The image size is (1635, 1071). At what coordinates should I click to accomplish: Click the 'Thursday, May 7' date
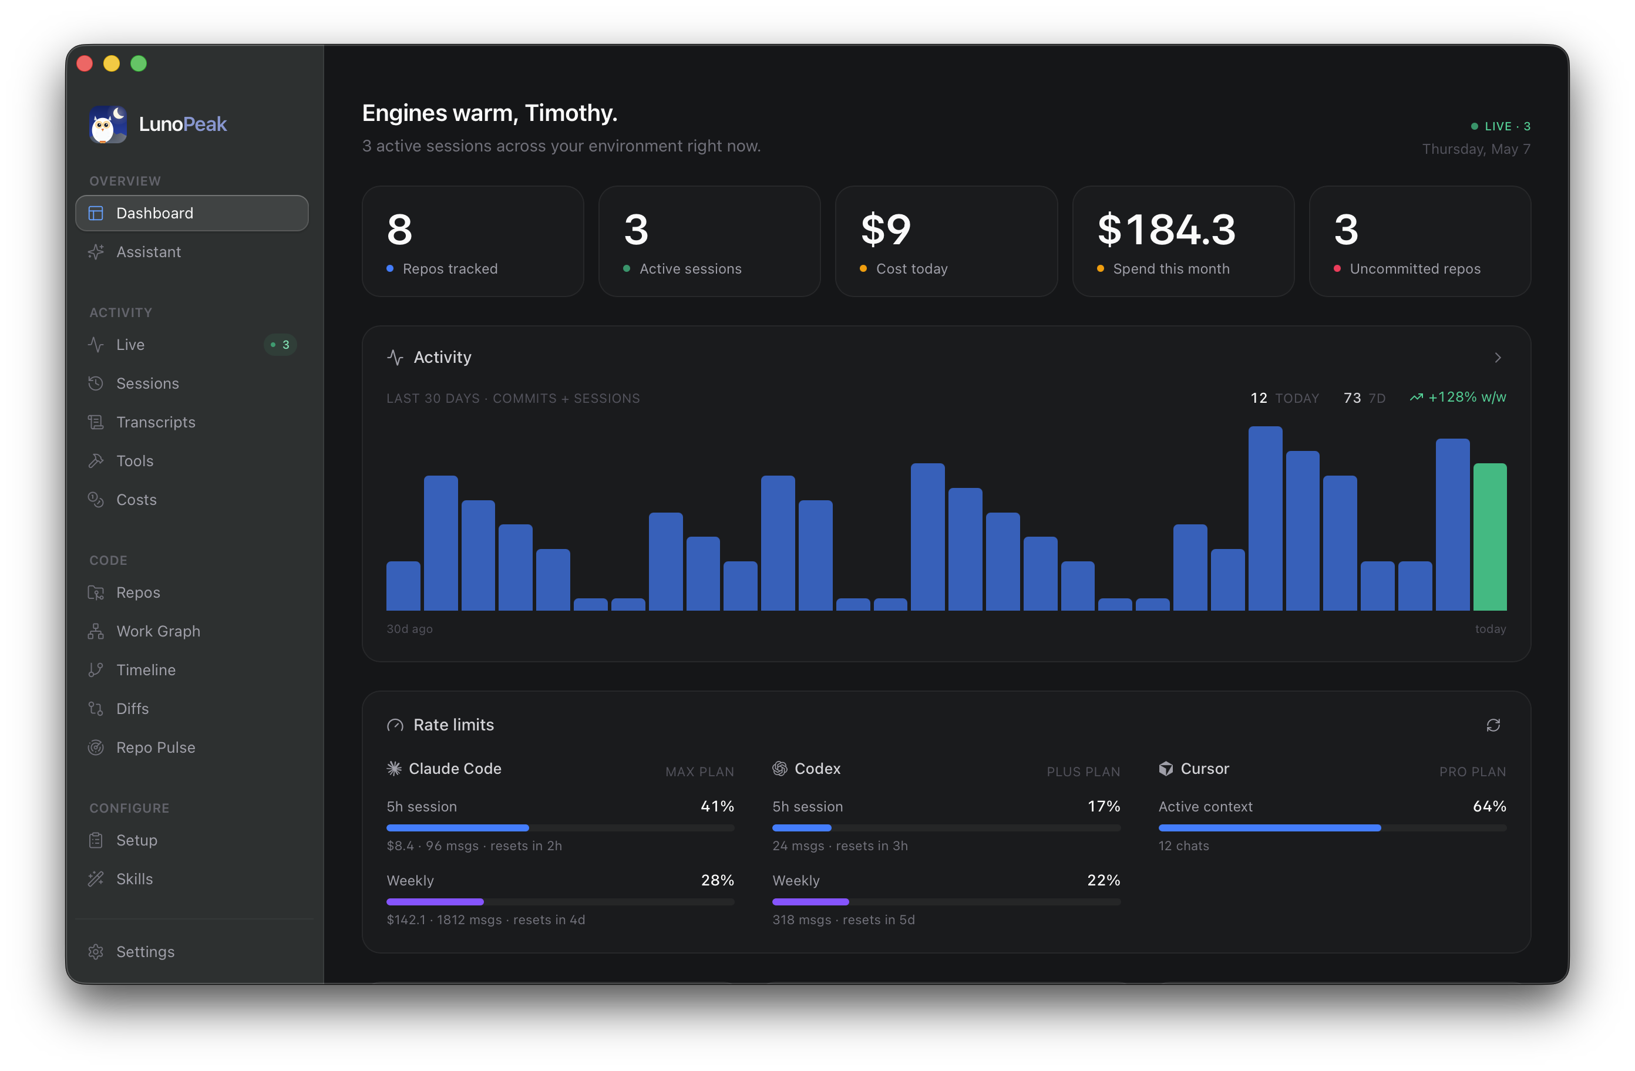[x=1476, y=149]
